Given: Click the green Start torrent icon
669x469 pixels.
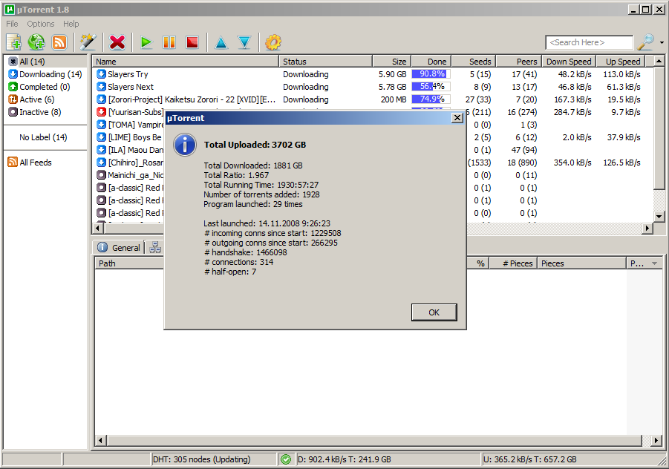Looking at the screenshot, I should [x=146, y=42].
